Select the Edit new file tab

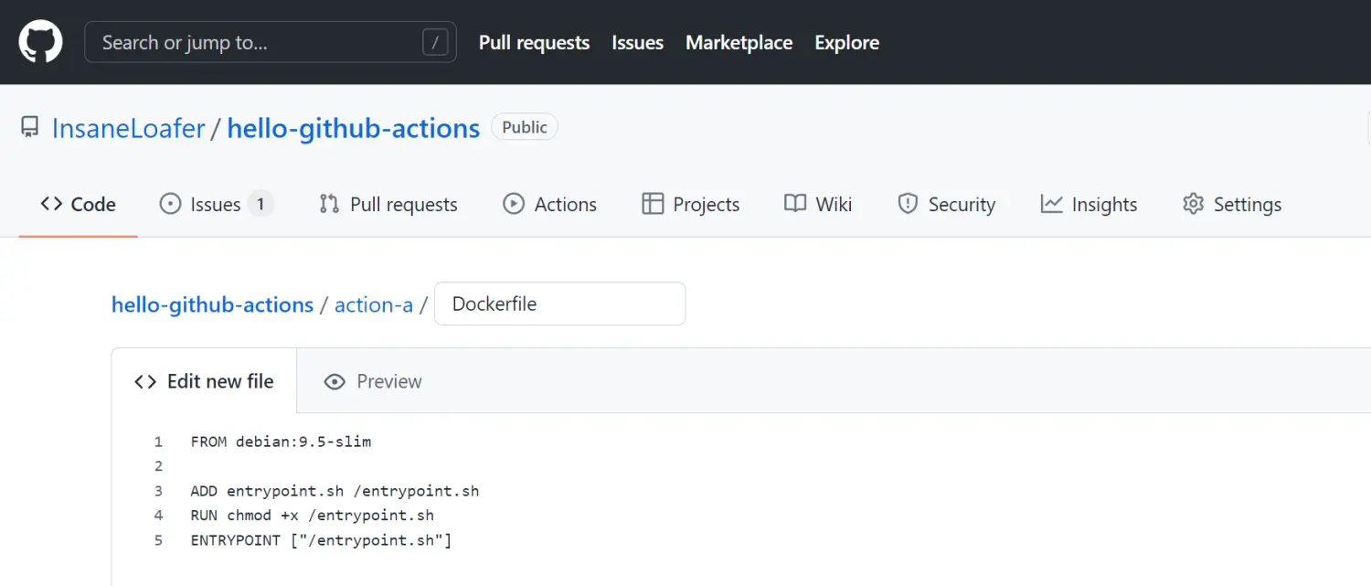click(205, 381)
